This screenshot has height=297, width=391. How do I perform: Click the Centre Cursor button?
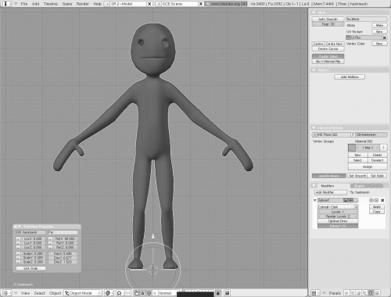[328, 49]
